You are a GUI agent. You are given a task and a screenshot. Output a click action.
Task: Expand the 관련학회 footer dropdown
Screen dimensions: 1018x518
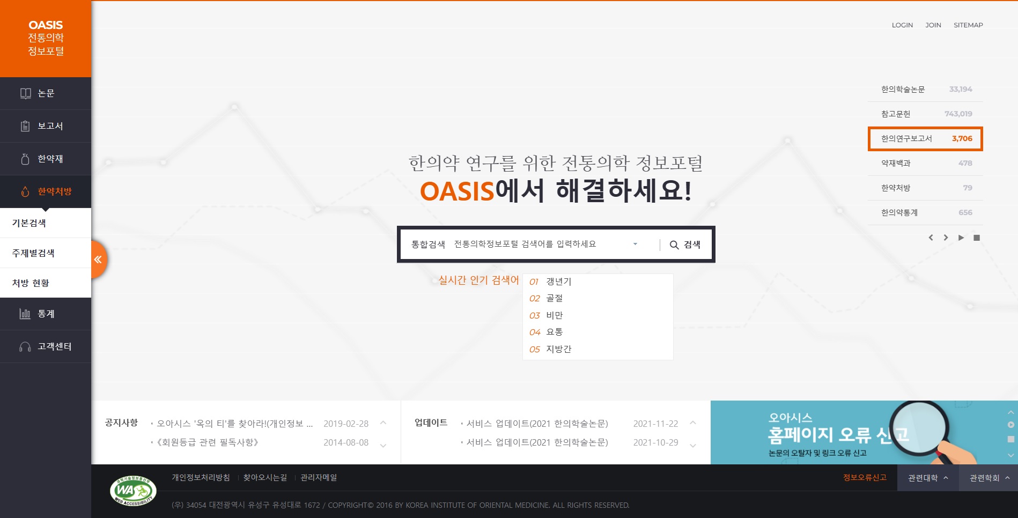pyautogui.click(x=989, y=478)
